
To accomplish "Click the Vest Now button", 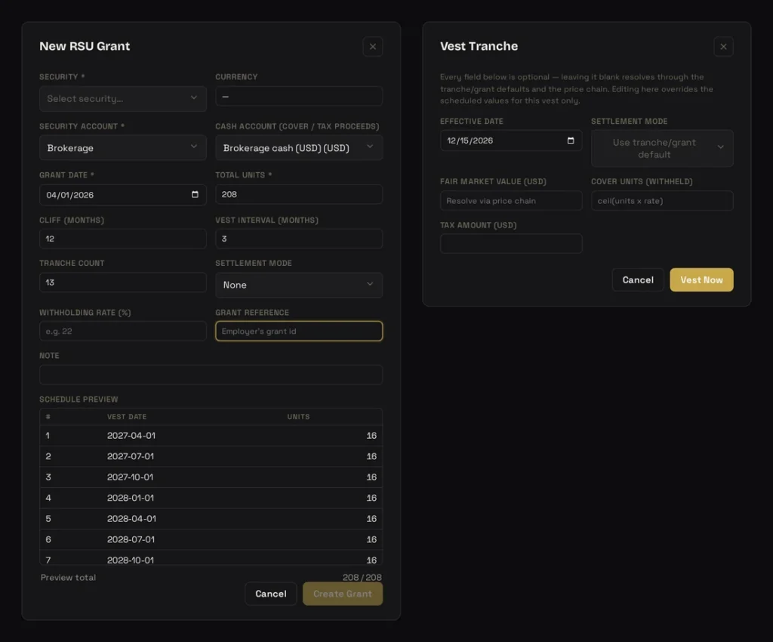I will (x=701, y=279).
